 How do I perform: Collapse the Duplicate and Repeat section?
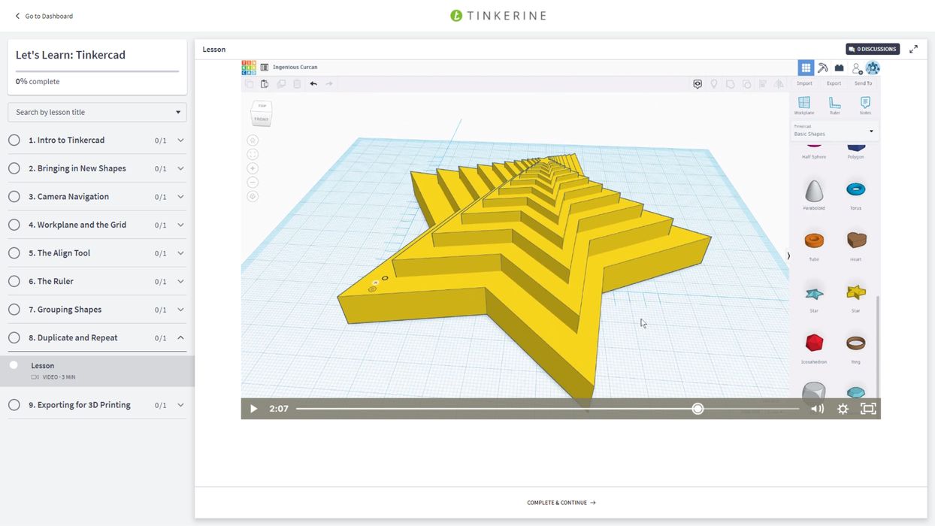coord(180,337)
